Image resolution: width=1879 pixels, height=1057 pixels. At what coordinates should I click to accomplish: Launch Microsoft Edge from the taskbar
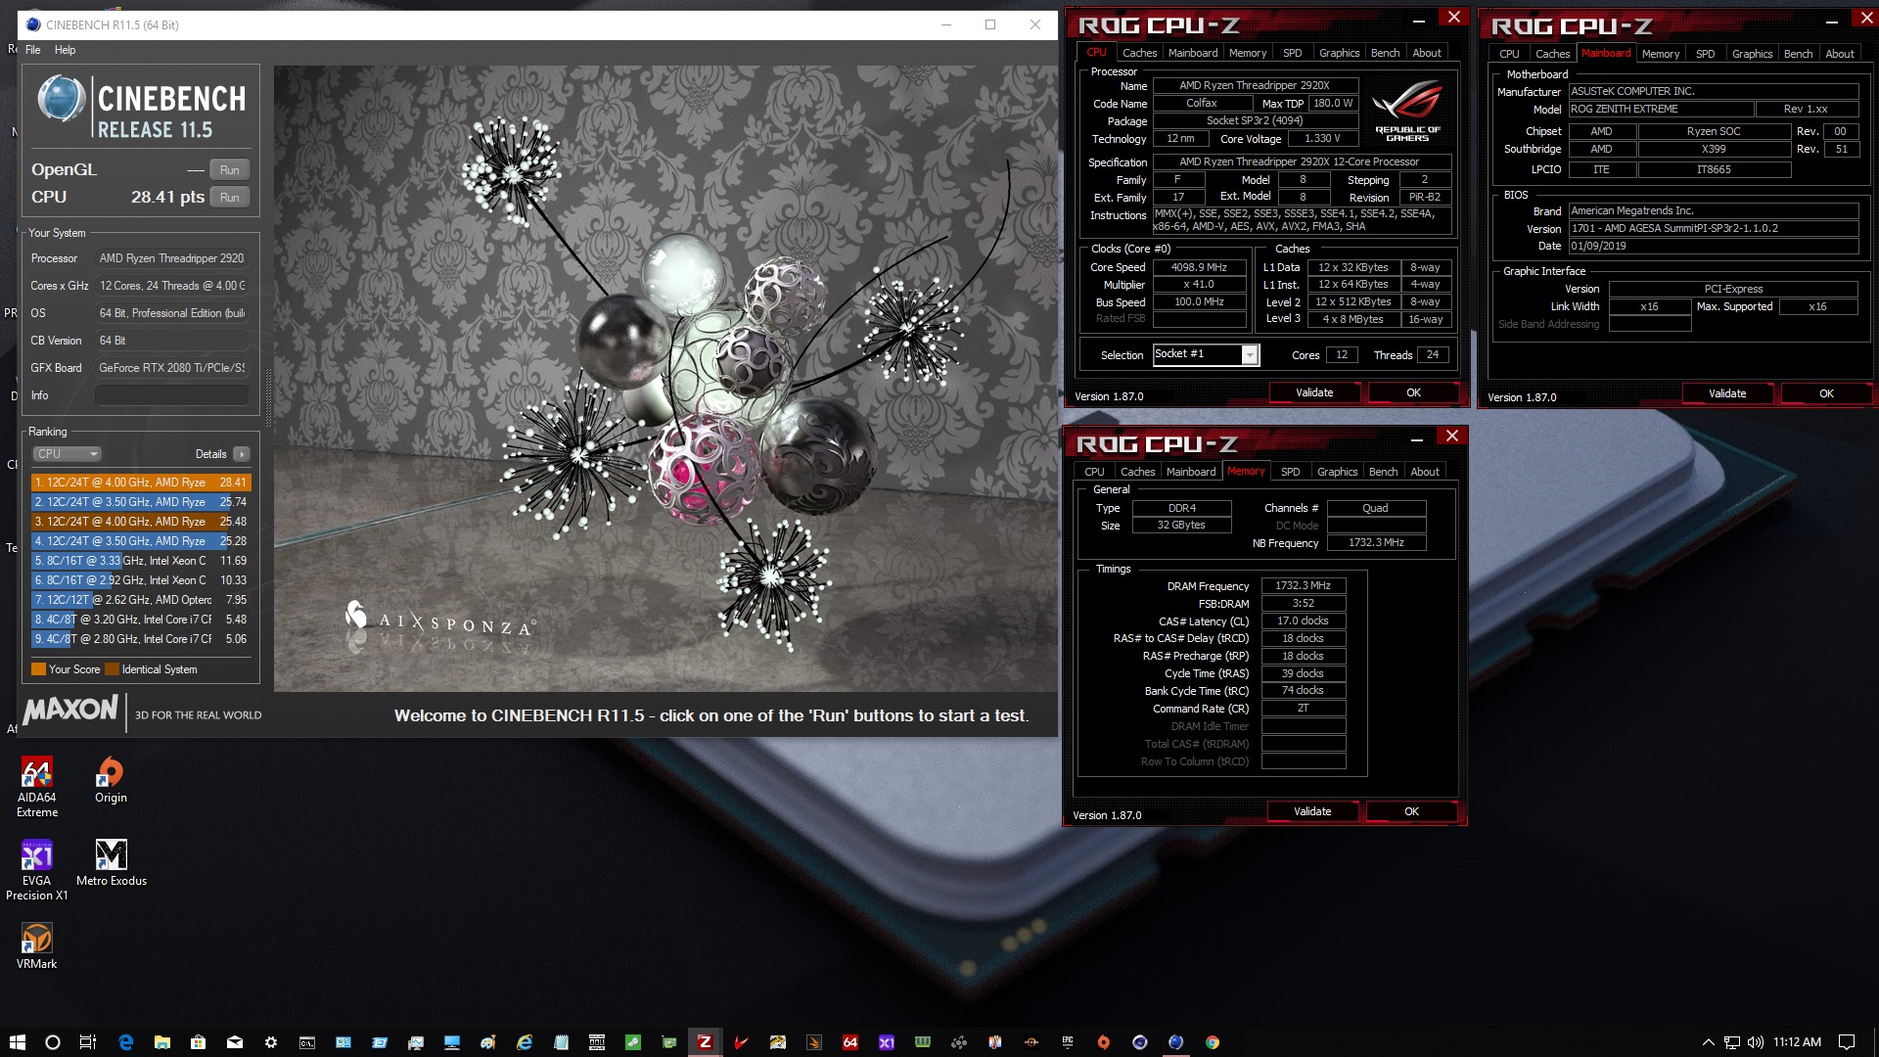click(x=125, y=1042)
